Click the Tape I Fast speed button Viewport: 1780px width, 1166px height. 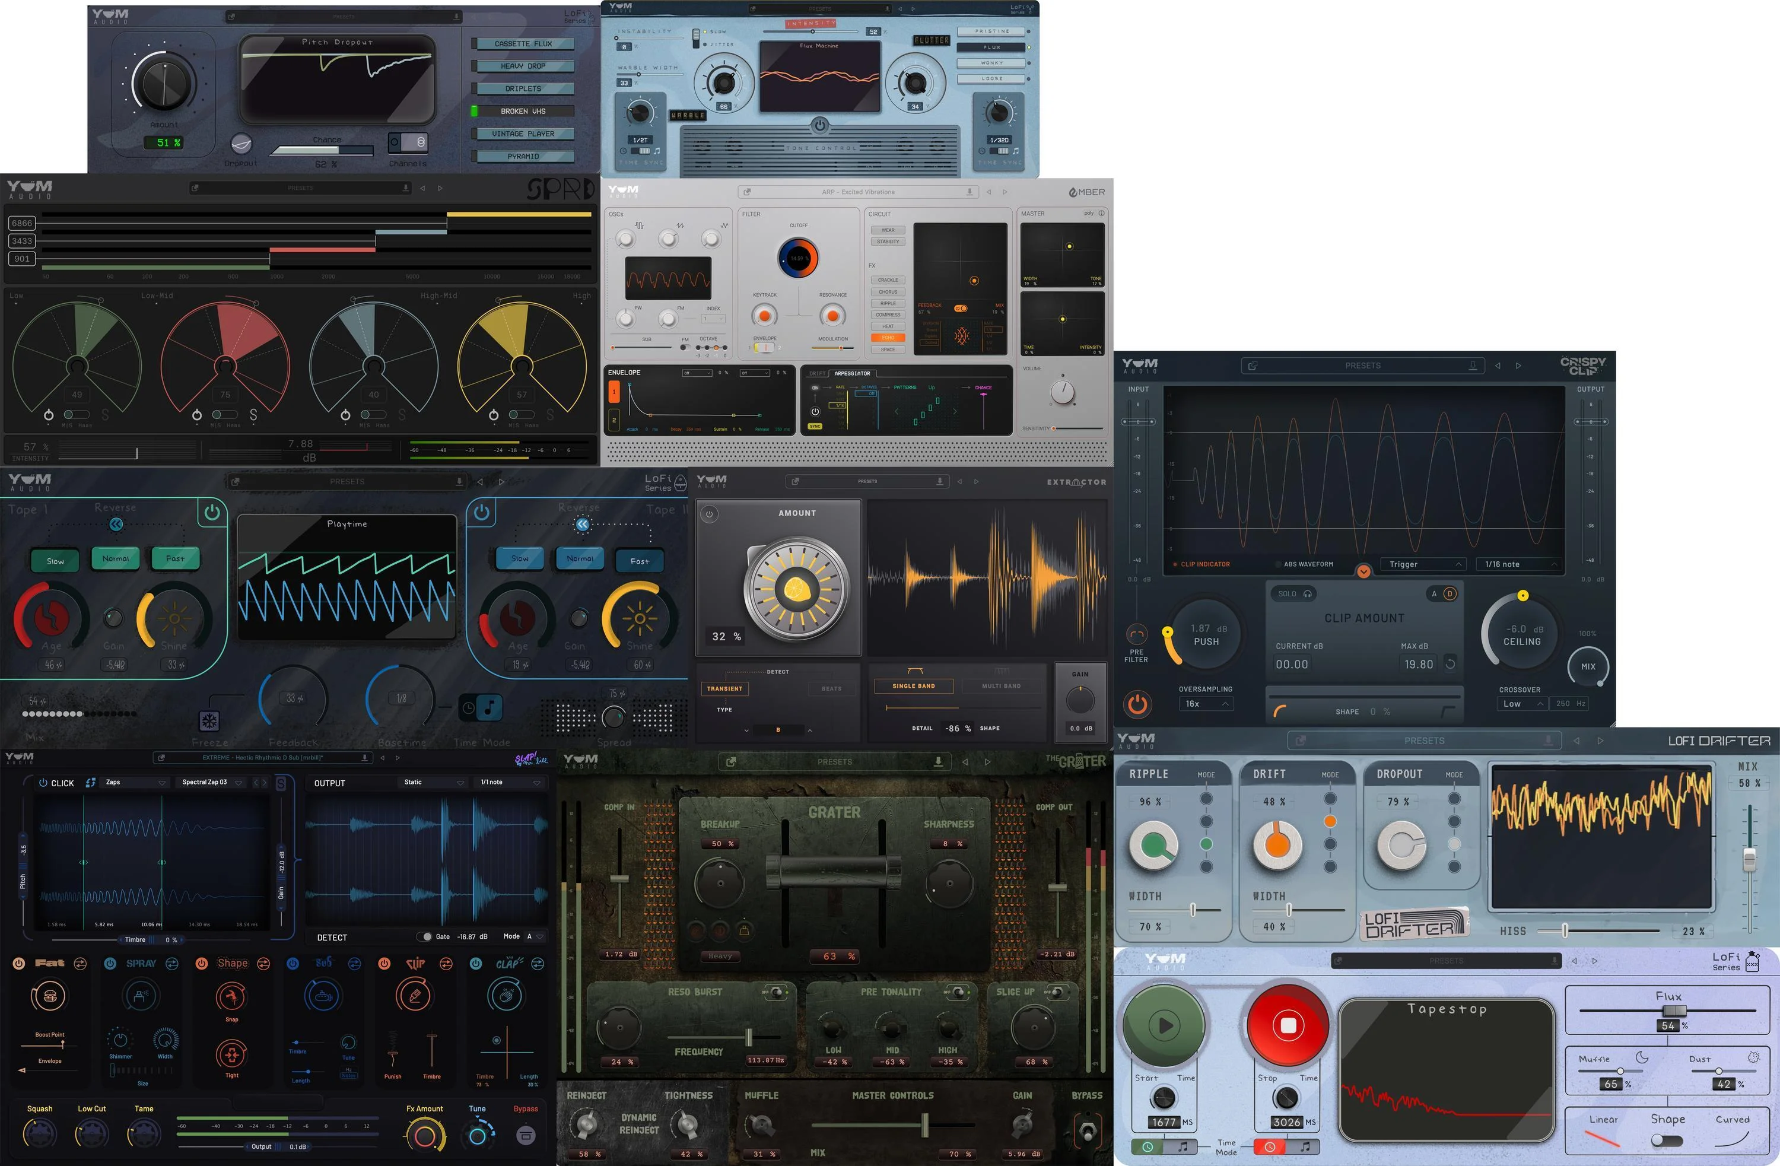(x=175, y=558)
